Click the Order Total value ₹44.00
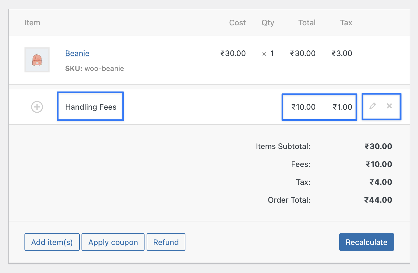This screenshot has height=273, width=418. point(378,200)
